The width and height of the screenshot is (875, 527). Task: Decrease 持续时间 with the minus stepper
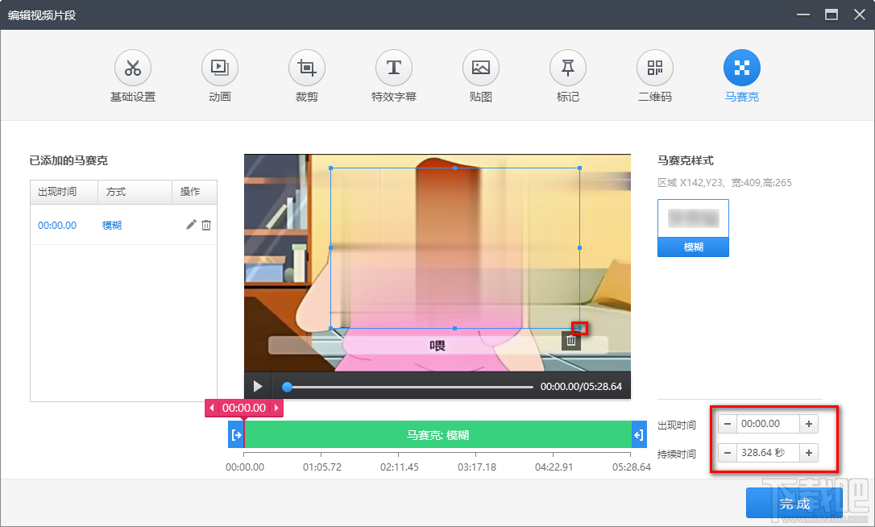pos(728,452)
